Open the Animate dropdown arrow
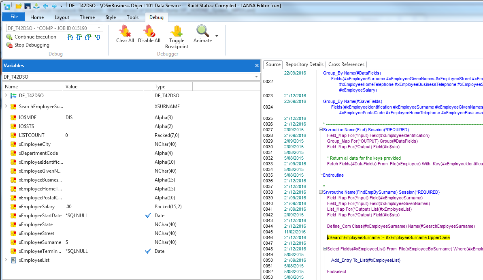This screenshot has width=483, height=280. coord(217,36)
